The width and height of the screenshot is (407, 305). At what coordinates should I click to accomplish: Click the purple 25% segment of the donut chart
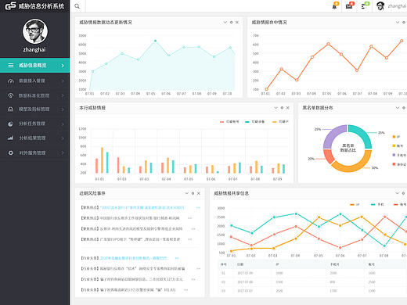point(333,135)
